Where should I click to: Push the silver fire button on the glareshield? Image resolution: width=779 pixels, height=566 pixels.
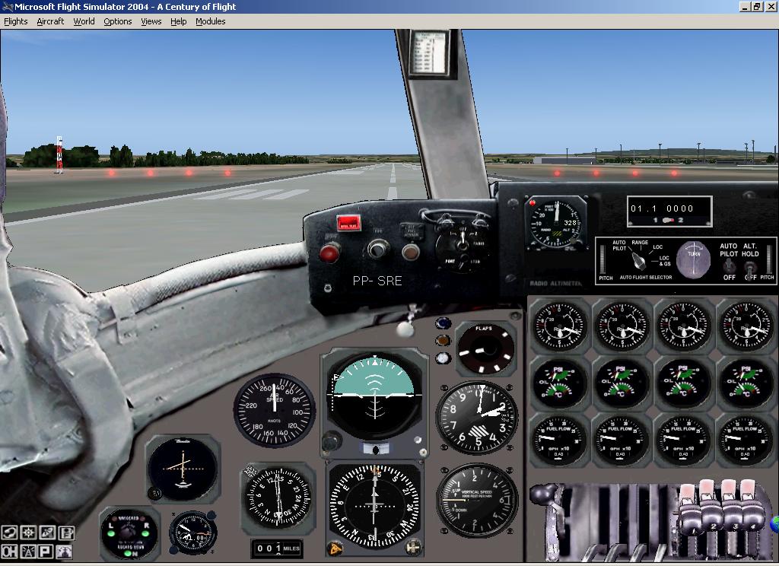pos(378,249)
